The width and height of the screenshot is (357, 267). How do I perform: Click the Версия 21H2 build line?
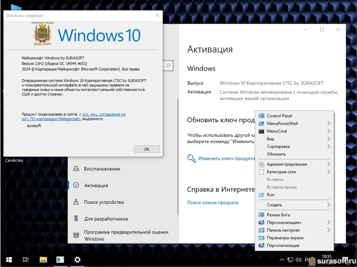[x=54, y=63]
